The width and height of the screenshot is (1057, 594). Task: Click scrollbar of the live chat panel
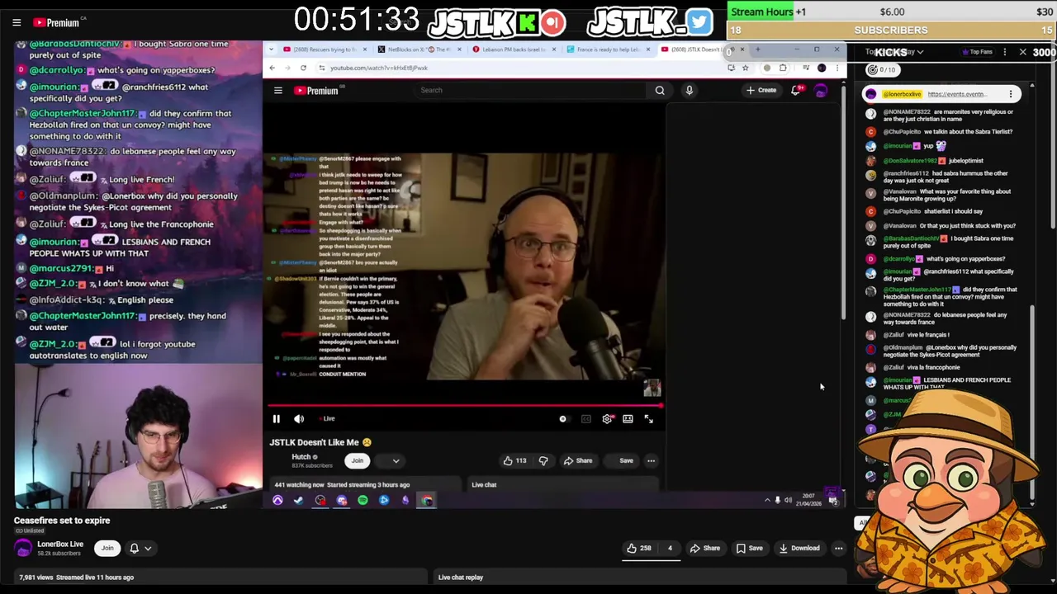click(1032, 404)
